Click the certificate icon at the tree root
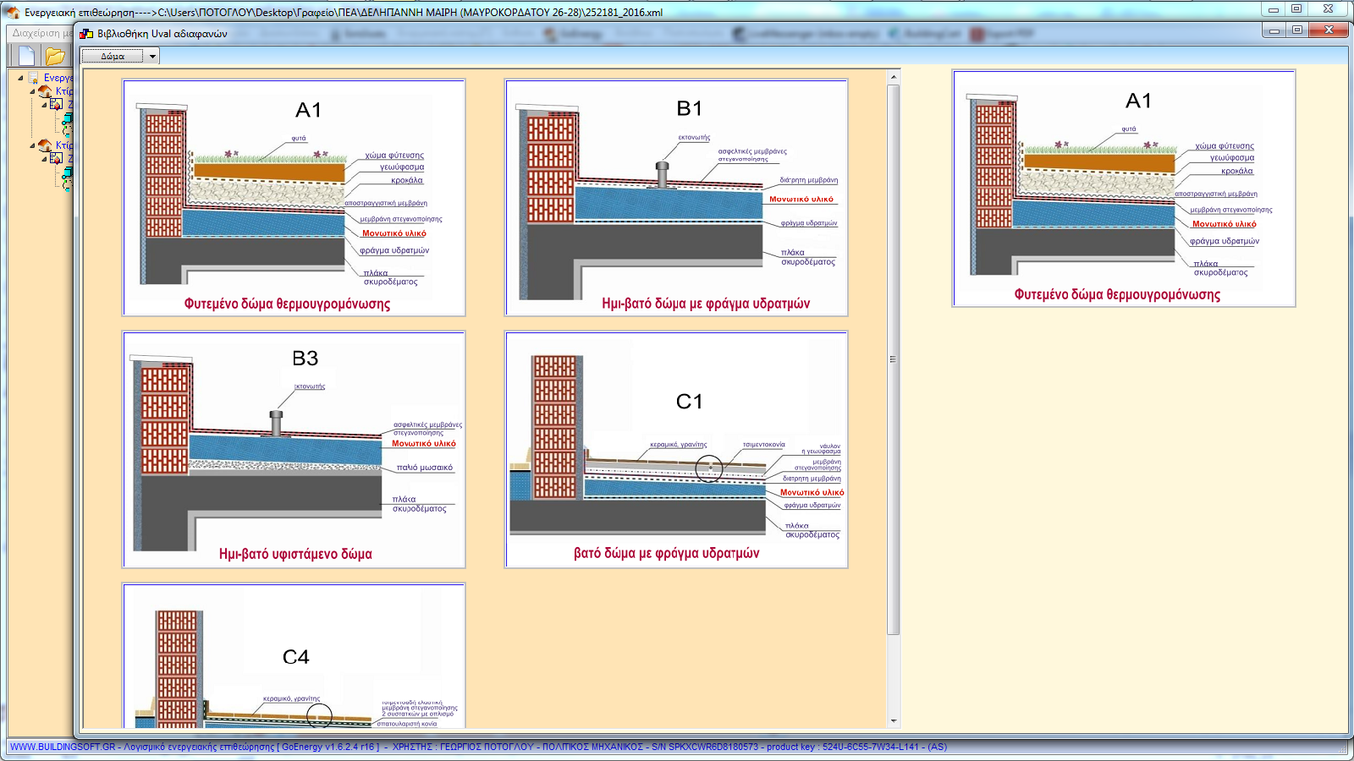This screenshot has width=1354, height=761. point(34,78)
